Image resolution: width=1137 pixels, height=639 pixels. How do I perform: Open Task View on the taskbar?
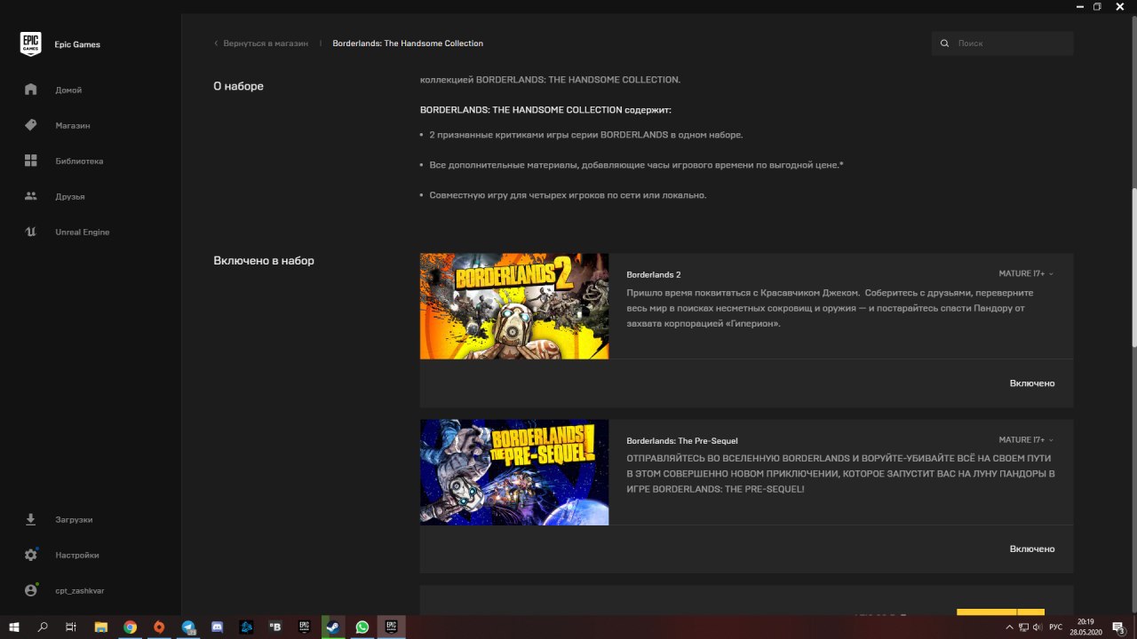coord(71,627)
